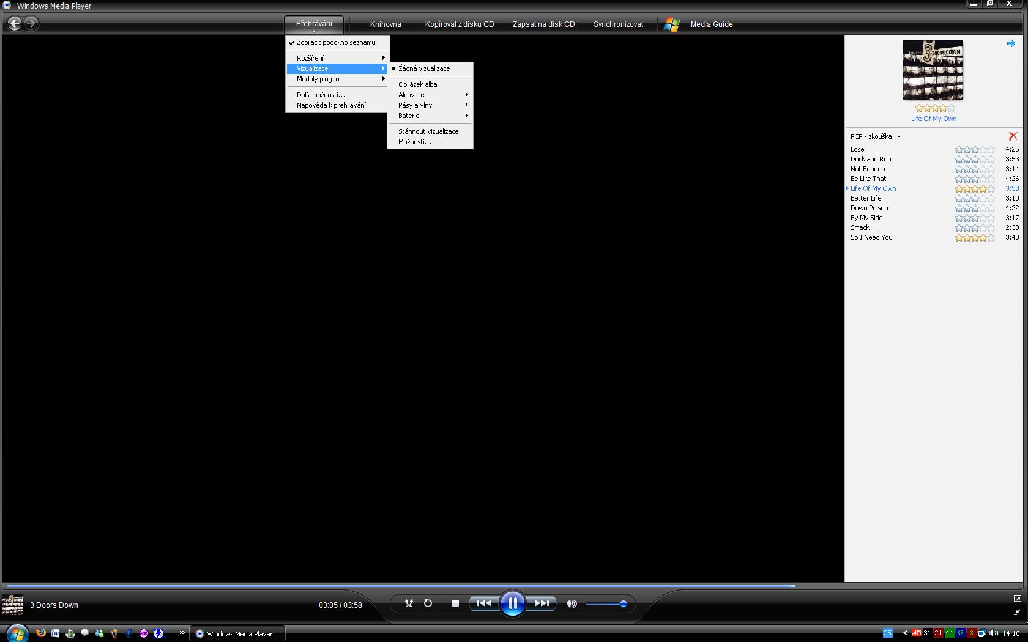Click the small album icon beside 3 Doors Down

(12, 605)
